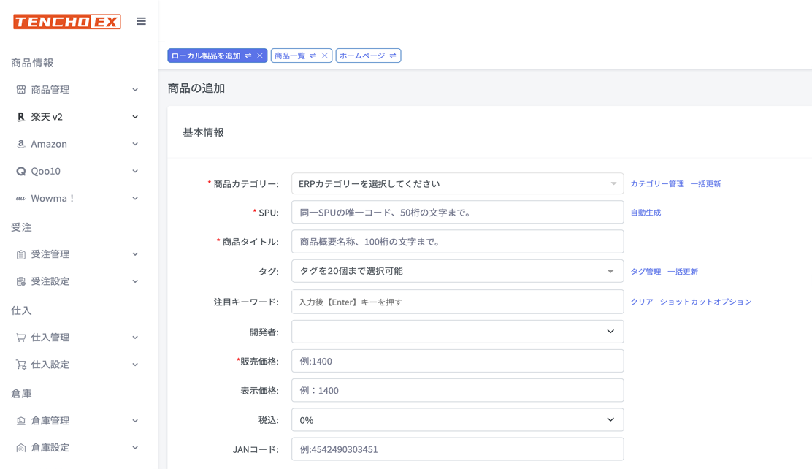Close the 商品一覧 tab
Image resolution: width=812 pixels, height=469 pixels.
pos(325,56)
